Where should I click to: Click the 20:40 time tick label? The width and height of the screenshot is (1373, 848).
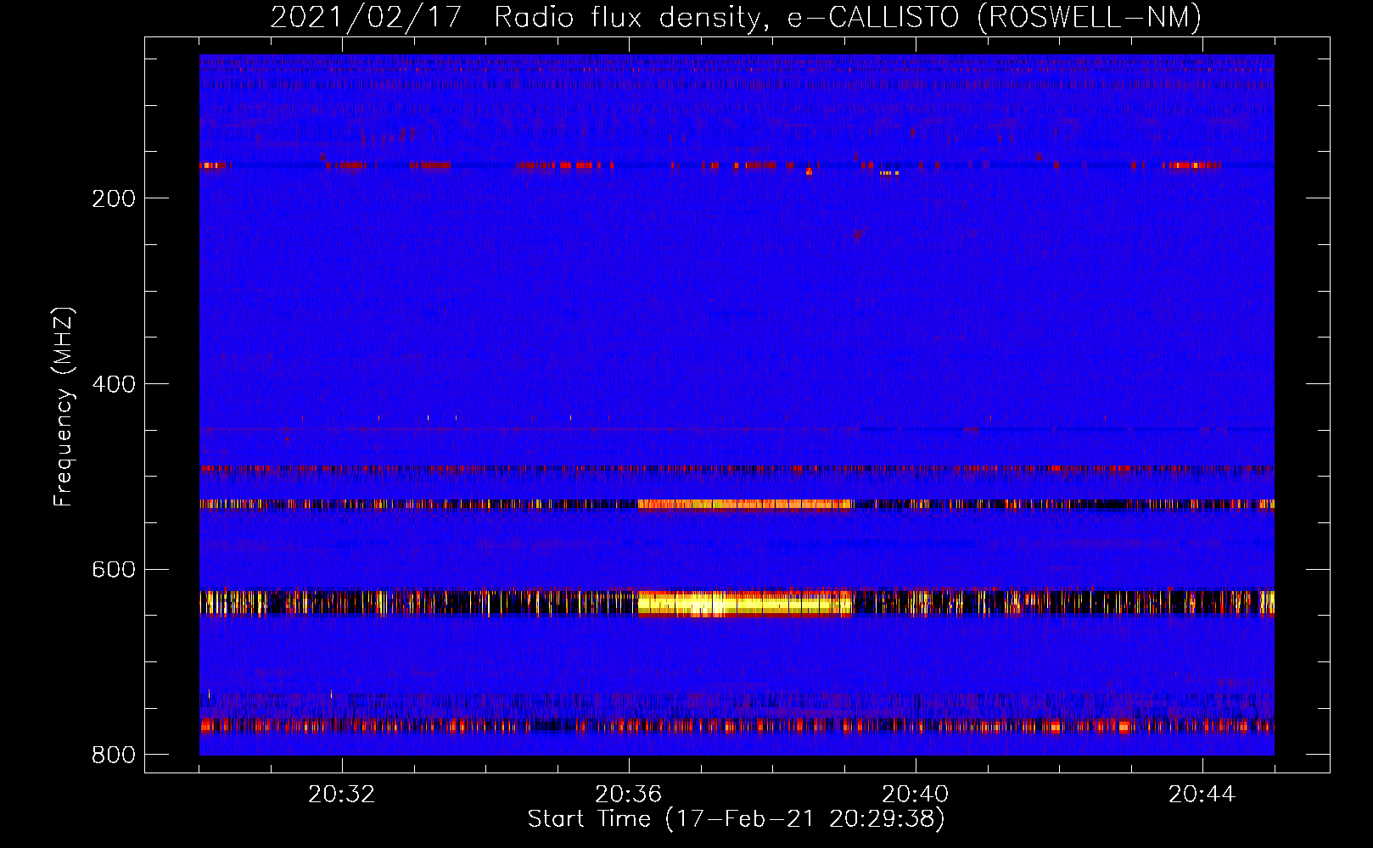pos(916,795)
